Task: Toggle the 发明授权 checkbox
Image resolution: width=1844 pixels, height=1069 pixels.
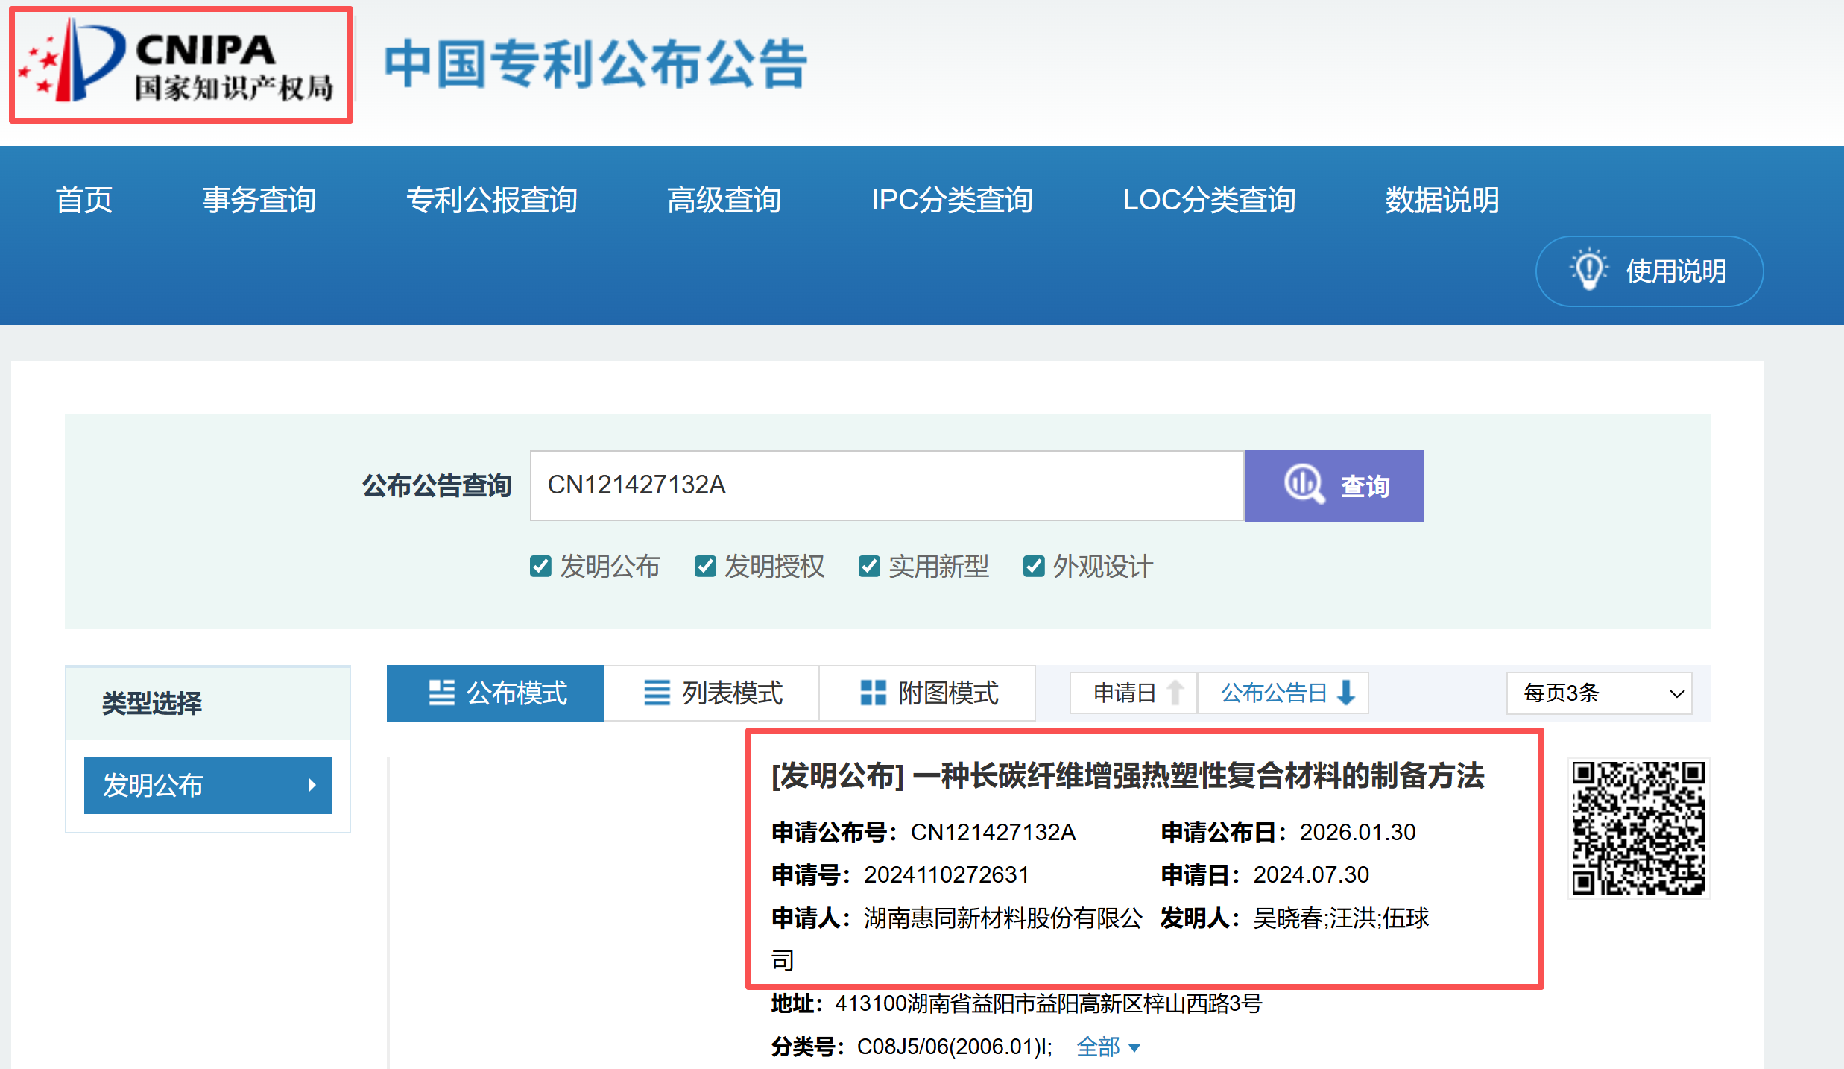Action: point(705,567)
